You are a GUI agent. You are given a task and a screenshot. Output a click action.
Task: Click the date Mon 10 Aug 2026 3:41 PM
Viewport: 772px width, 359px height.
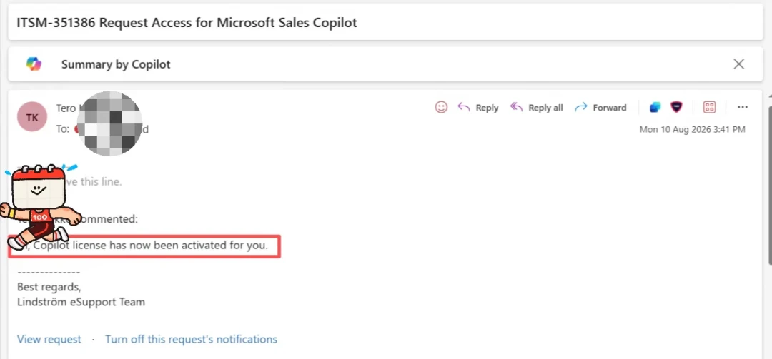pyautogui.click(x=692, y=130)
